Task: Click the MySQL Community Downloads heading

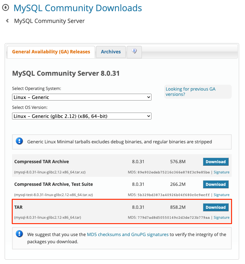Action: (x=78, y=8)
